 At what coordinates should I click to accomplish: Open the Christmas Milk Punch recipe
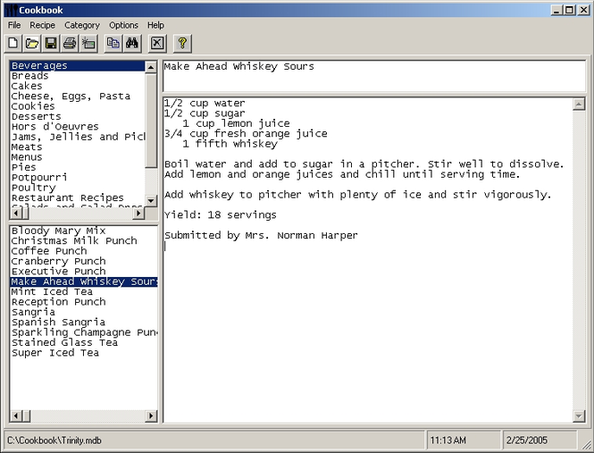click(x=84, y=241)
